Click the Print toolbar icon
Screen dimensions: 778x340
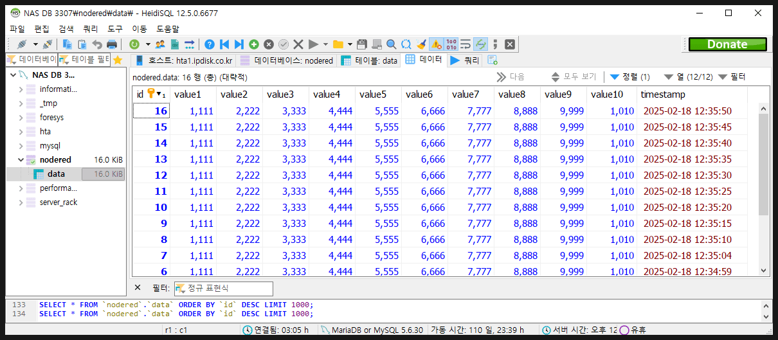(x=112, y=44)
